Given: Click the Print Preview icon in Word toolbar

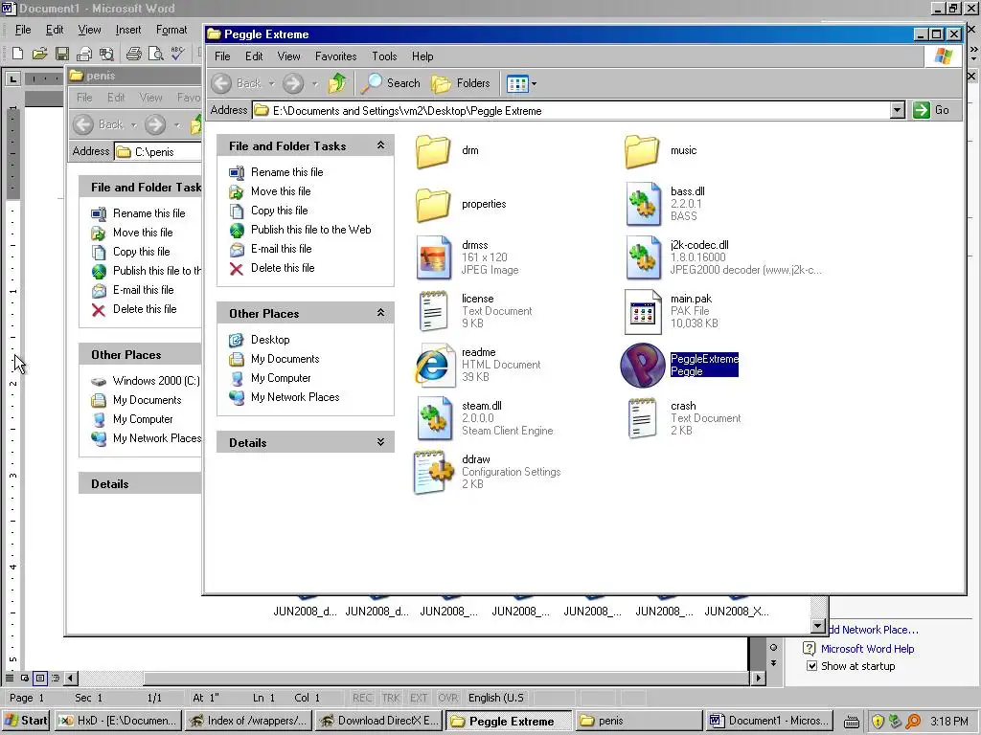Looking at the screenshot, I should [155, 54].
